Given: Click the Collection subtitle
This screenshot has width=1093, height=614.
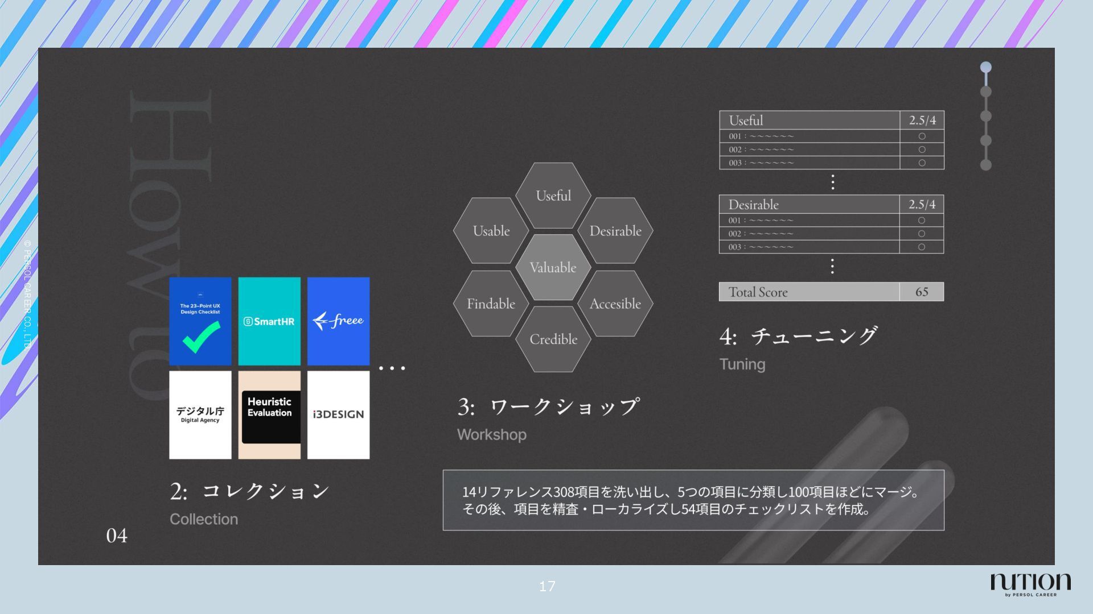Looking at the screenshot, I should click(204, 519).
